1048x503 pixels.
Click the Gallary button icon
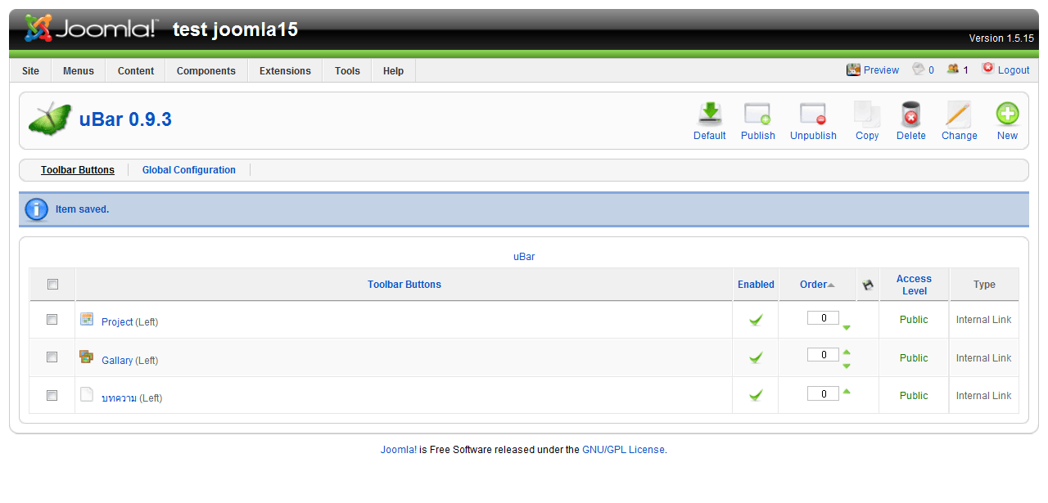(x=87, y=357)
